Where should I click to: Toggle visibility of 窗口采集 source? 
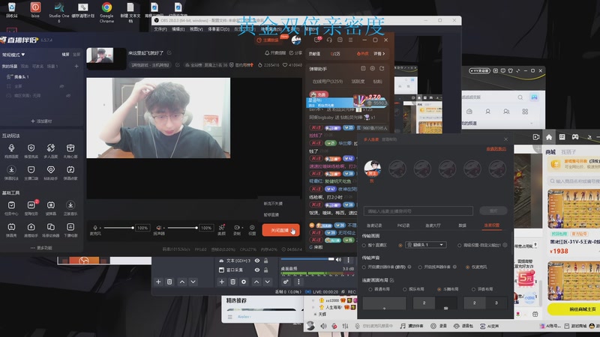257,270
